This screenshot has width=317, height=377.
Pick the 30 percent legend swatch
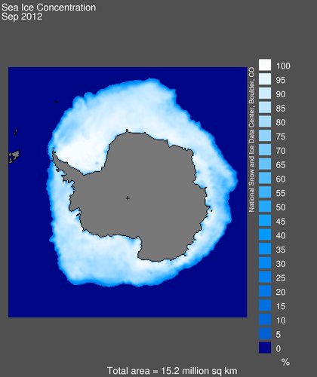(x=265, y=262)
